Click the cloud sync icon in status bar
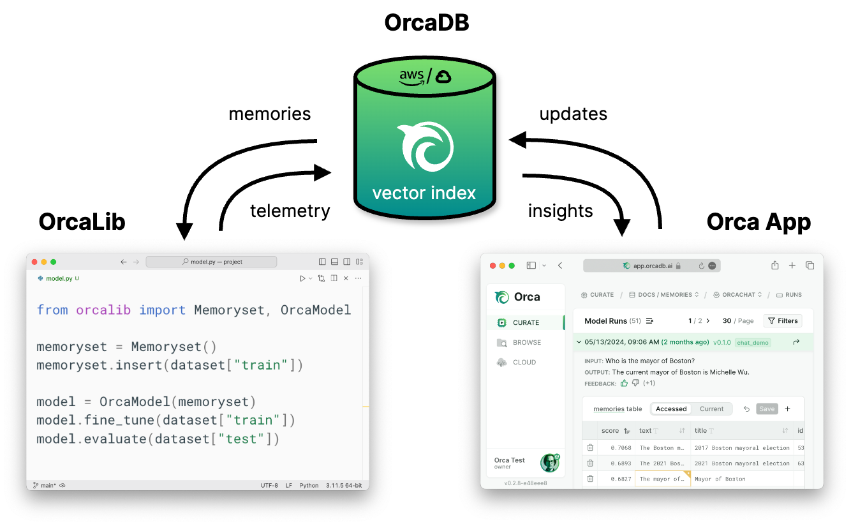Screen dimensions: 851x526 pos(63,485)
